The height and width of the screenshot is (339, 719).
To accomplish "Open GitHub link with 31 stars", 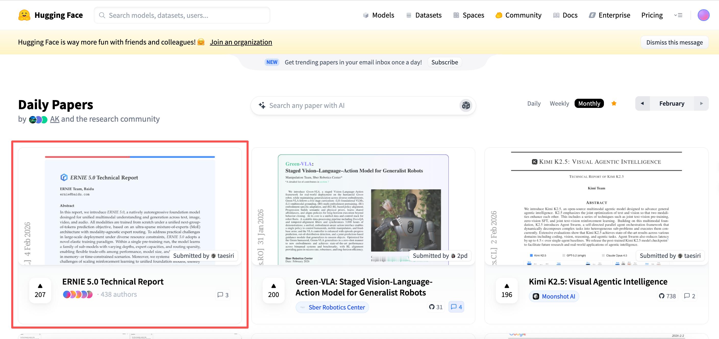I will [x=436, y=307].
